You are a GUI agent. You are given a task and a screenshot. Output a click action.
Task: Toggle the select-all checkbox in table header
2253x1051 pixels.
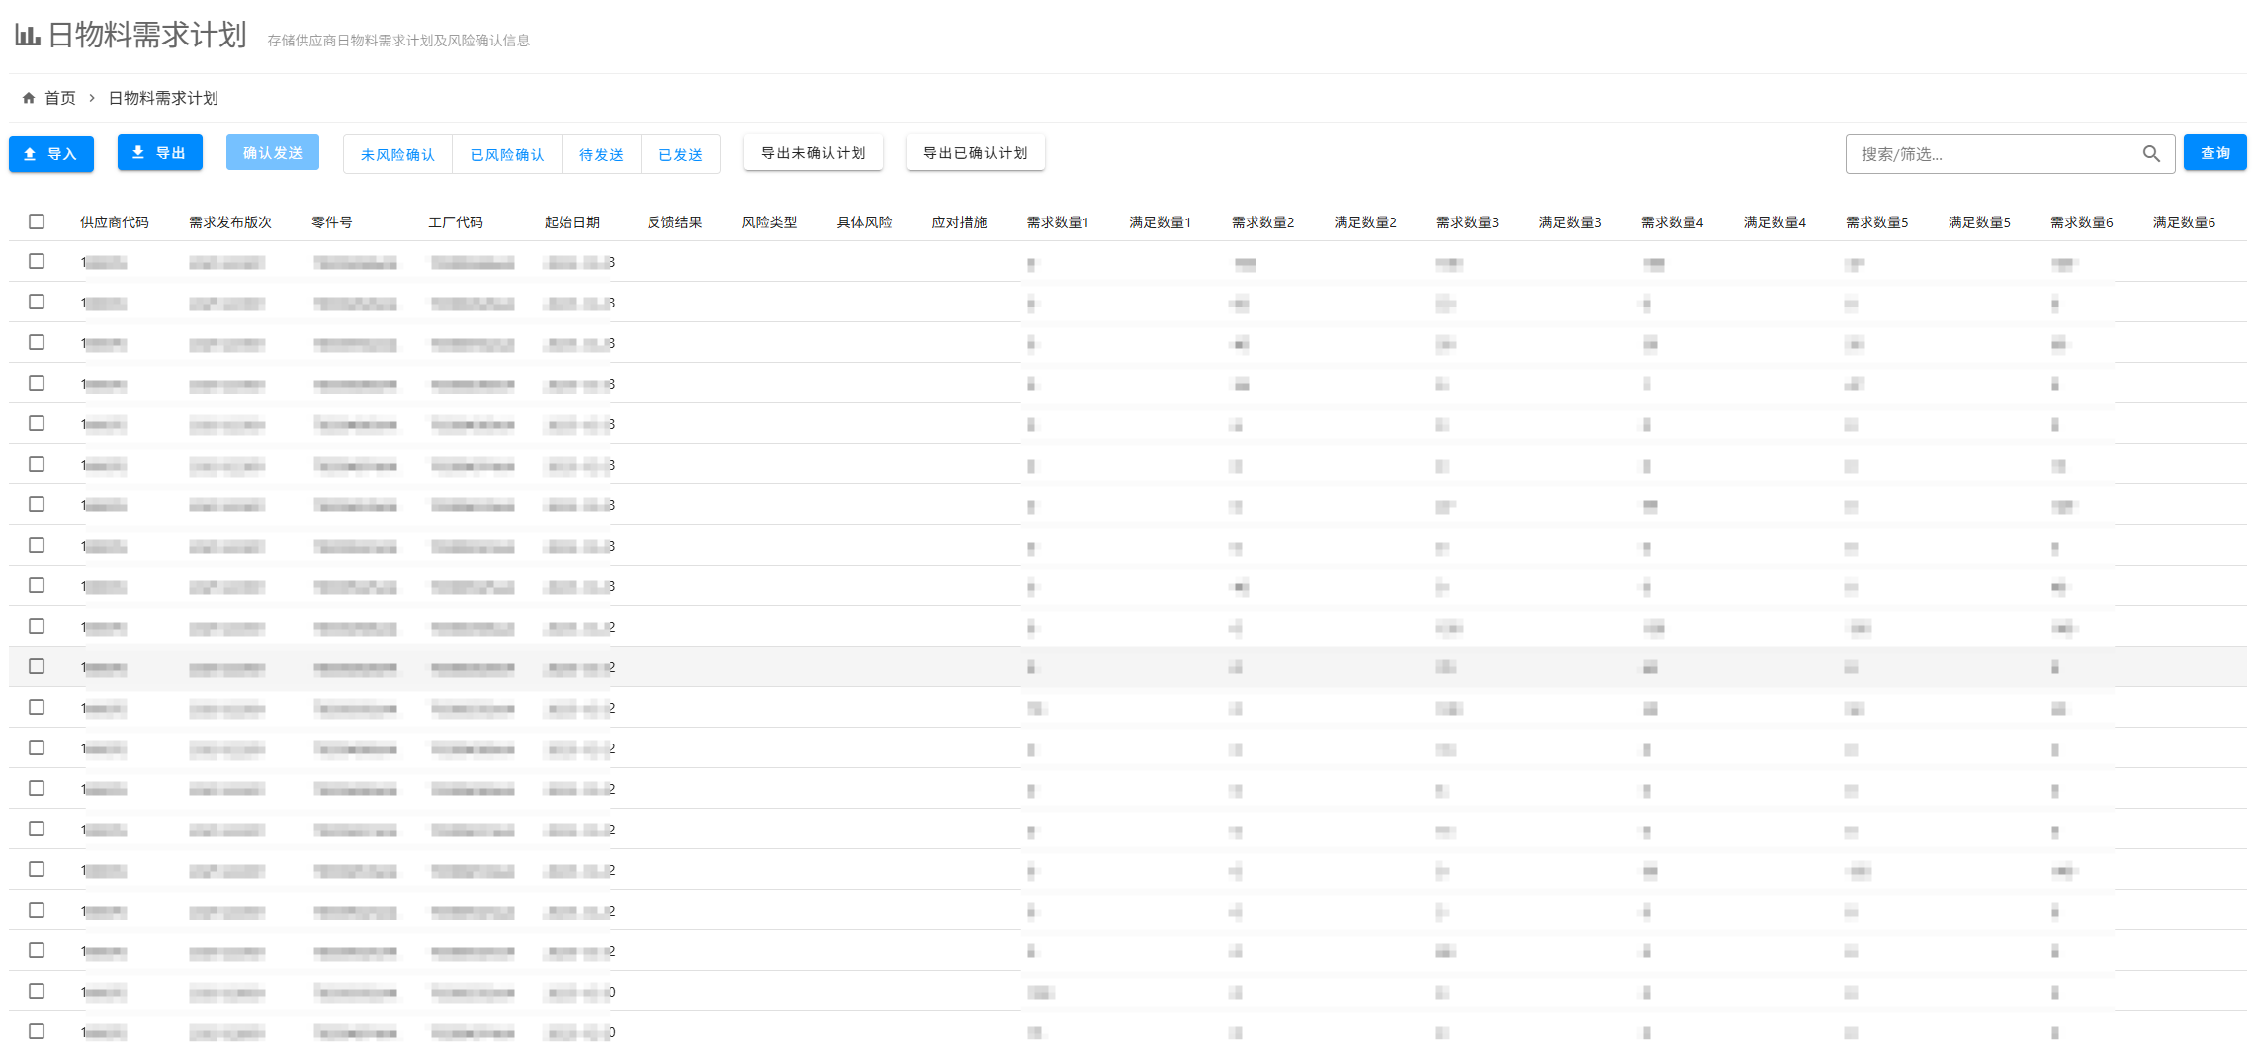point(37,221)
